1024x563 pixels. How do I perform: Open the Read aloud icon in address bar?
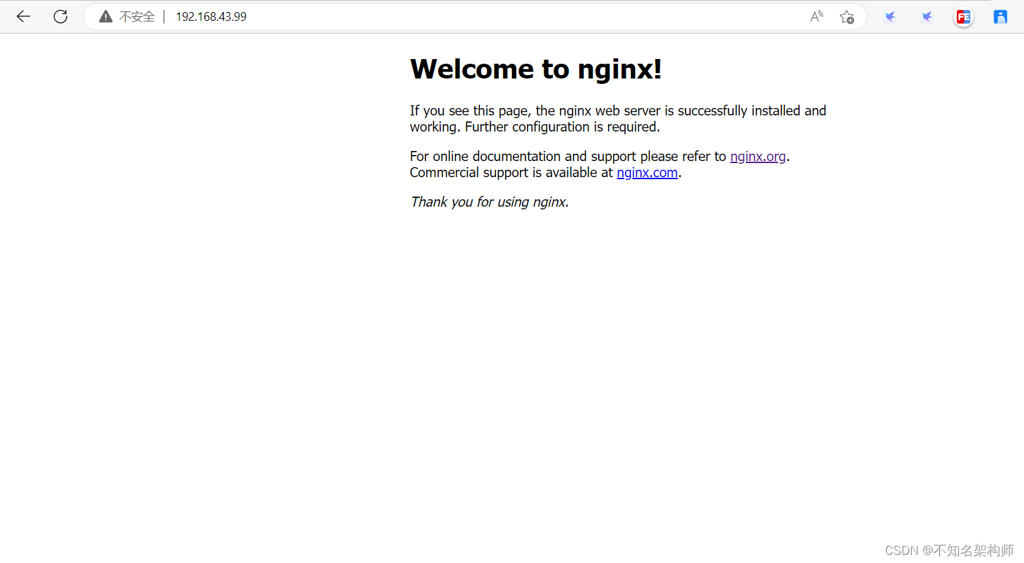816,17
